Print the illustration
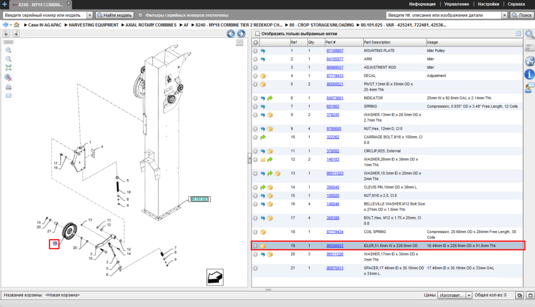The width and height of the screenshot is (535, 307). tap(9, 87)
